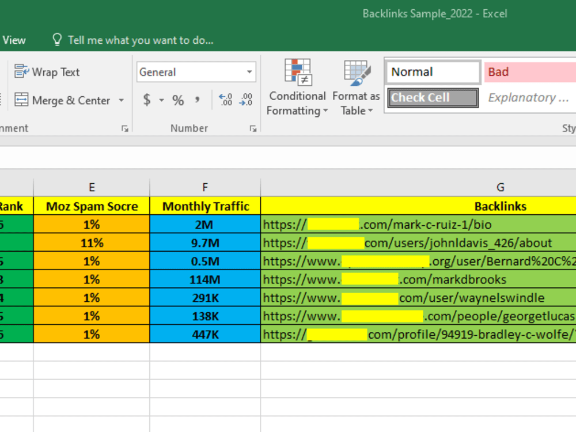
Task: Select the 447K monthly traffic cell
Action: point(206,335)
